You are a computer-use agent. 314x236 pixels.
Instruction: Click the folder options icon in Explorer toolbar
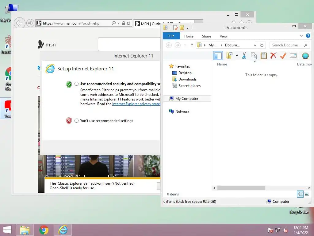[229, 56]
